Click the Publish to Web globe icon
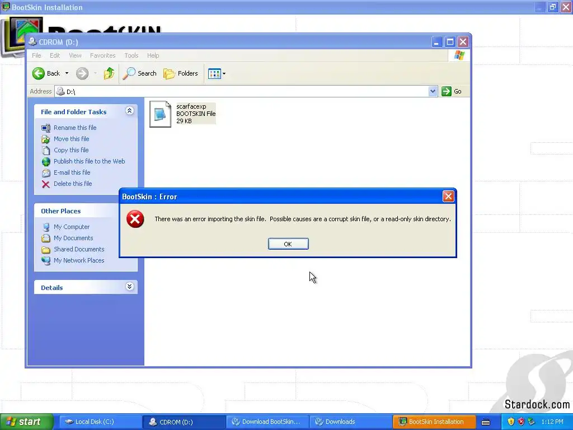Screen dimensions: 573x430 click(46, 162)
